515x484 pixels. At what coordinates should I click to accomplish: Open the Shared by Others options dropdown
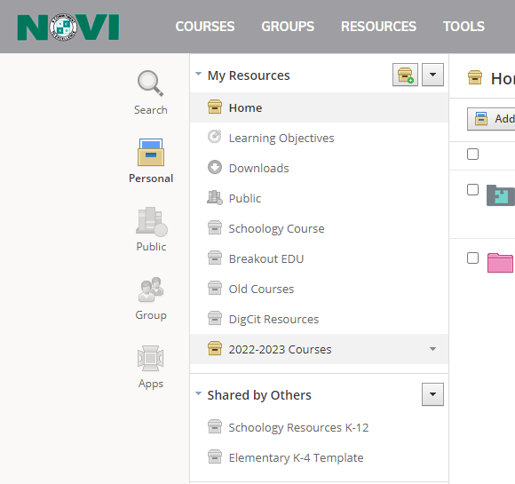pos(432,394)
